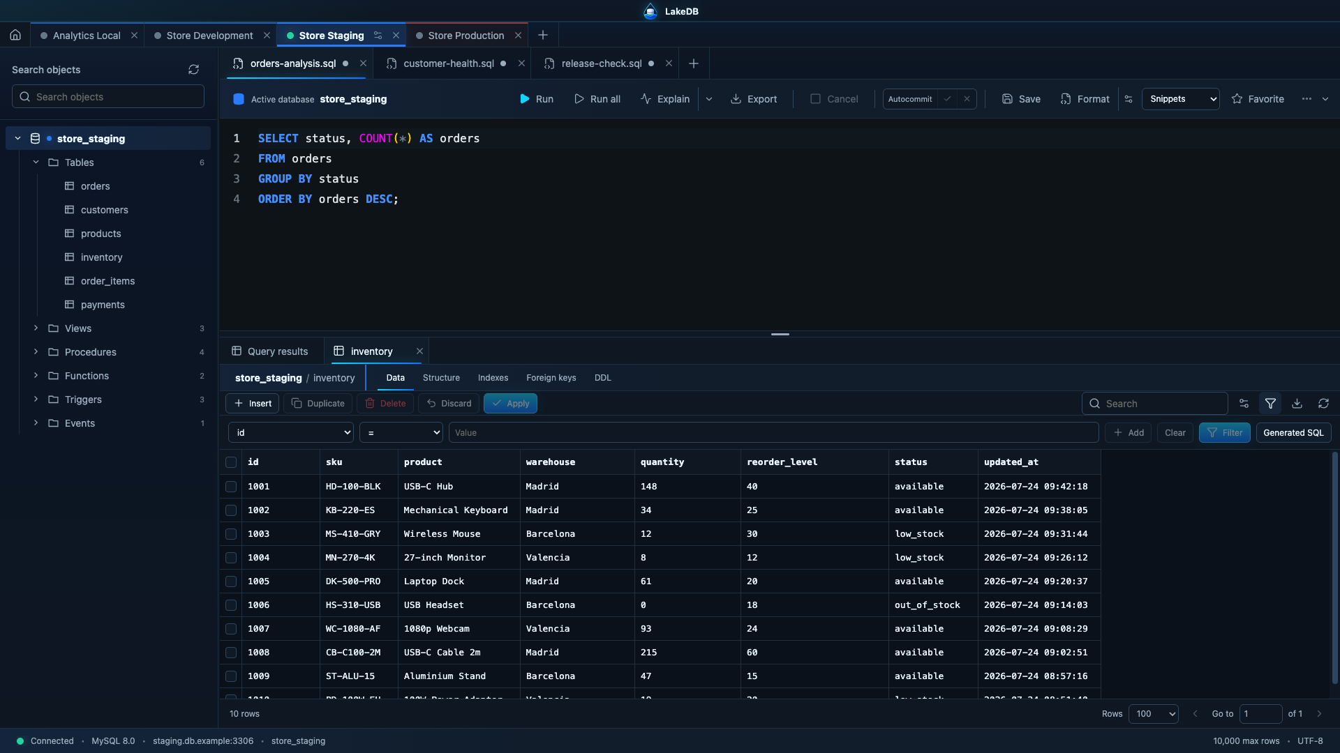
Task: Open the filter column dropdown showing id
Action: (x=291, y=433)
